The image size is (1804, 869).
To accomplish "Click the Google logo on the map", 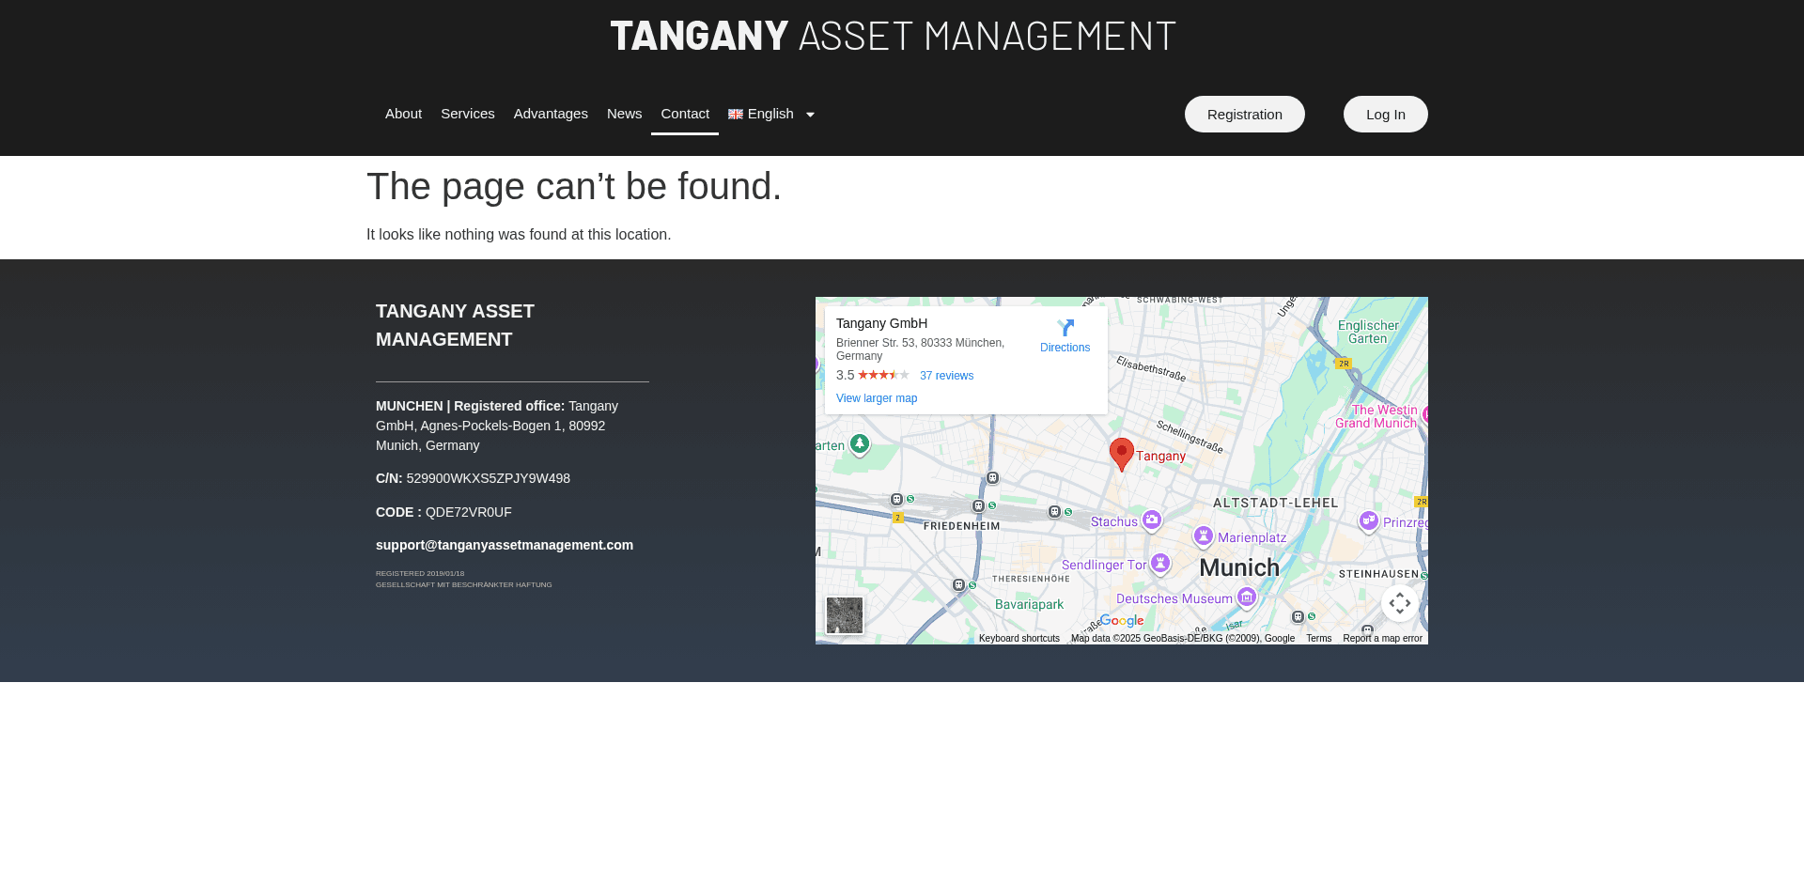I will pos(1120,621).
